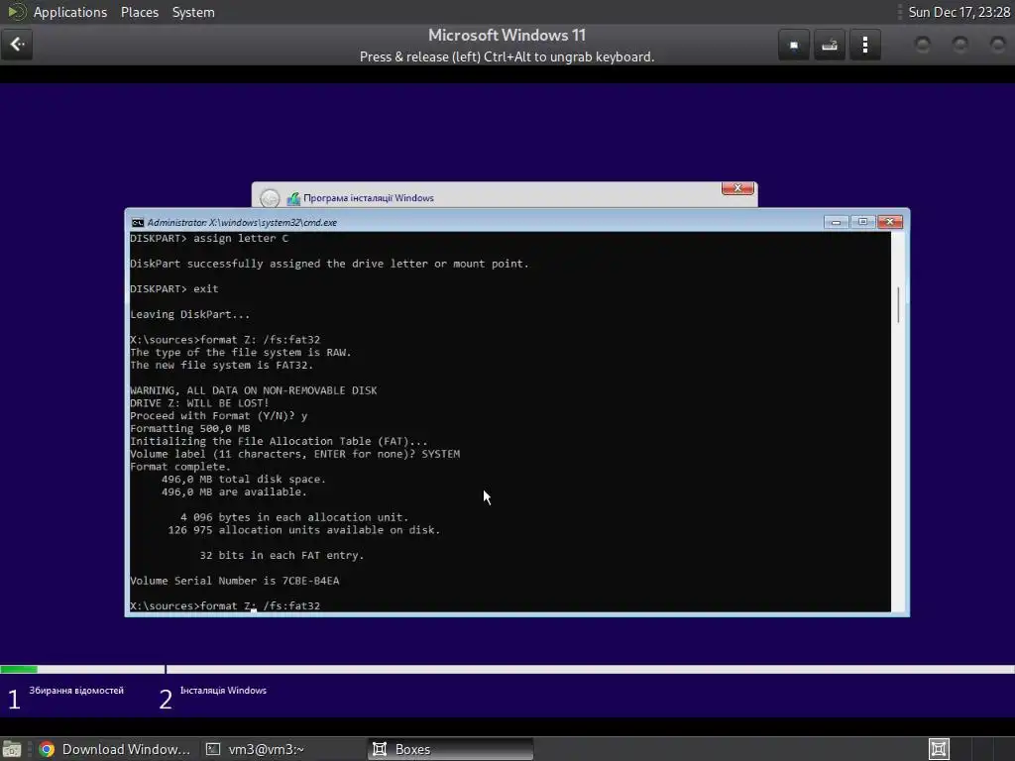
Task: Open the Applications menu
Action: pos(70,12)
